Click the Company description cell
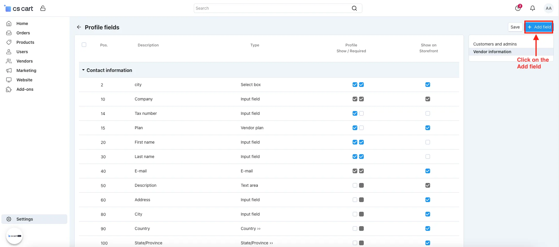Image resolution: width=559 pixels, height=247 pixels. [x=144, y=99]
